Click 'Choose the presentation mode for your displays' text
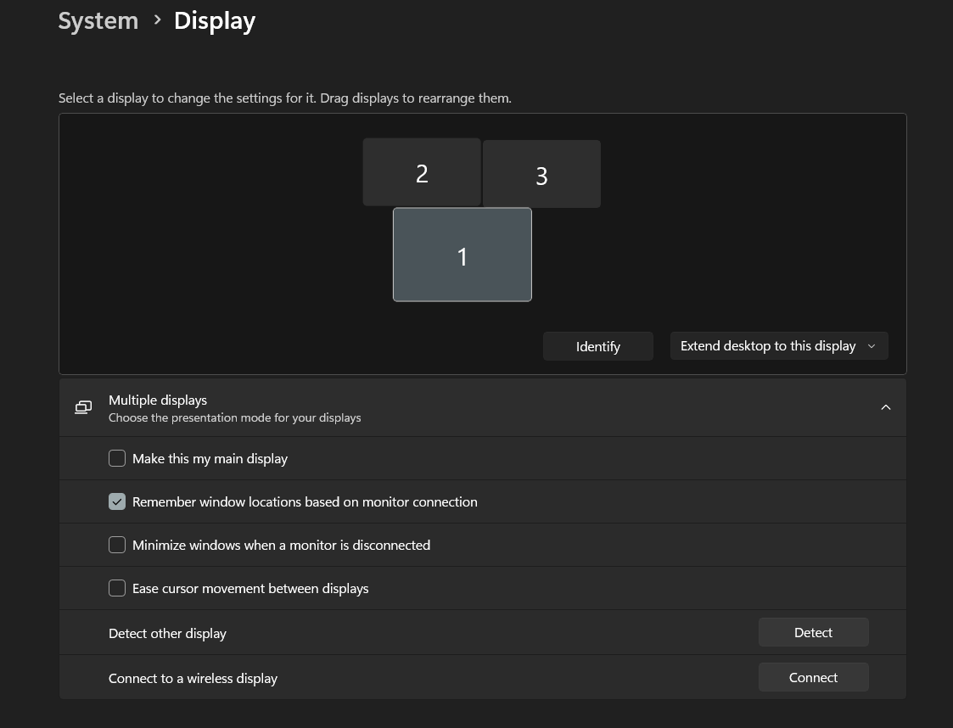The width and height of the screenshot is (953, 728). 234,418
